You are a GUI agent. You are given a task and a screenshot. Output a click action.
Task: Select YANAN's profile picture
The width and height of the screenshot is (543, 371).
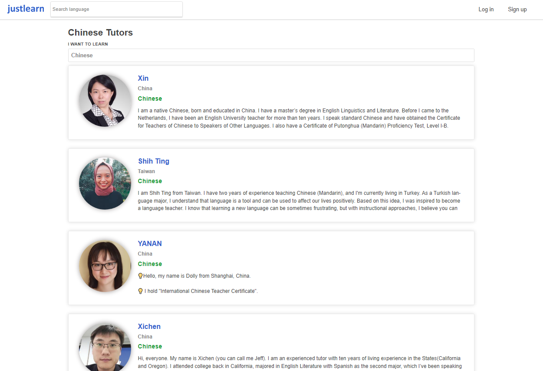(105, 266)
